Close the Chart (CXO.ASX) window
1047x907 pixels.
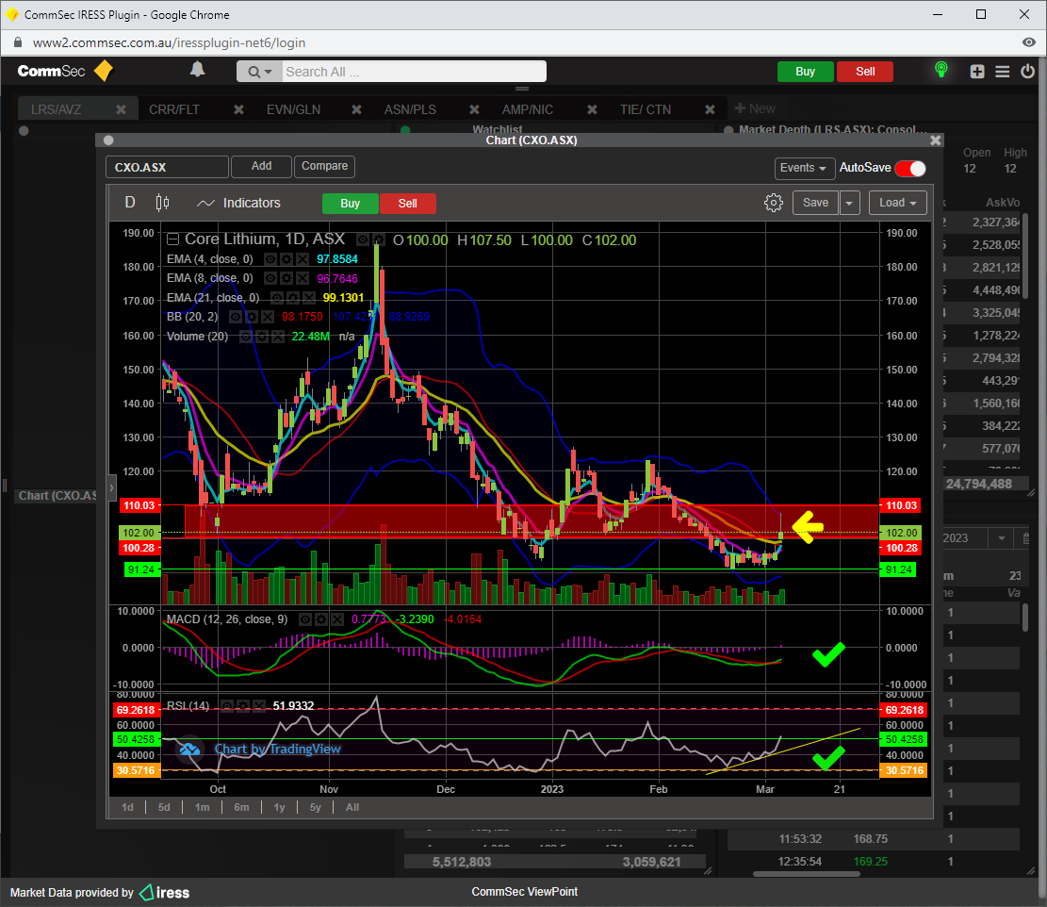(936, 140)
